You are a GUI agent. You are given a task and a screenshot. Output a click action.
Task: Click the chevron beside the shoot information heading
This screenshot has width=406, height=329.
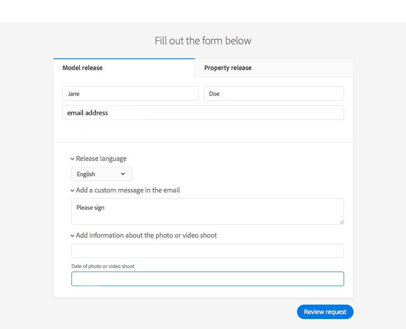pos(72,235)
